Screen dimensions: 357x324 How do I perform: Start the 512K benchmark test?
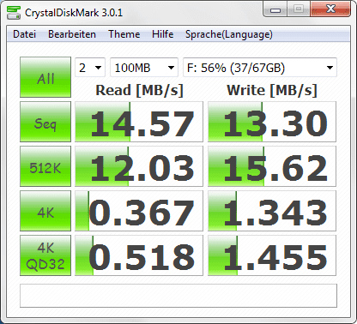tap(45, 166)
